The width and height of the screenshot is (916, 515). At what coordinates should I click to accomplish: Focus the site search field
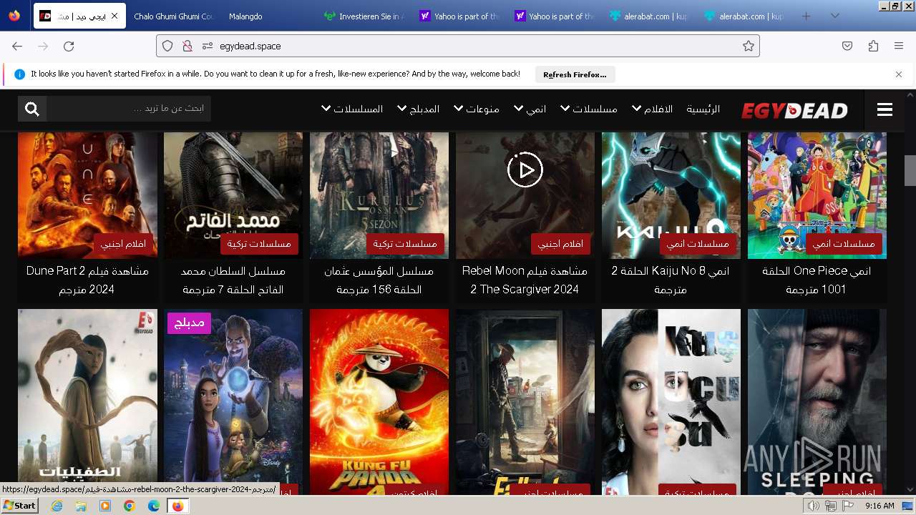tap(129, 109)
